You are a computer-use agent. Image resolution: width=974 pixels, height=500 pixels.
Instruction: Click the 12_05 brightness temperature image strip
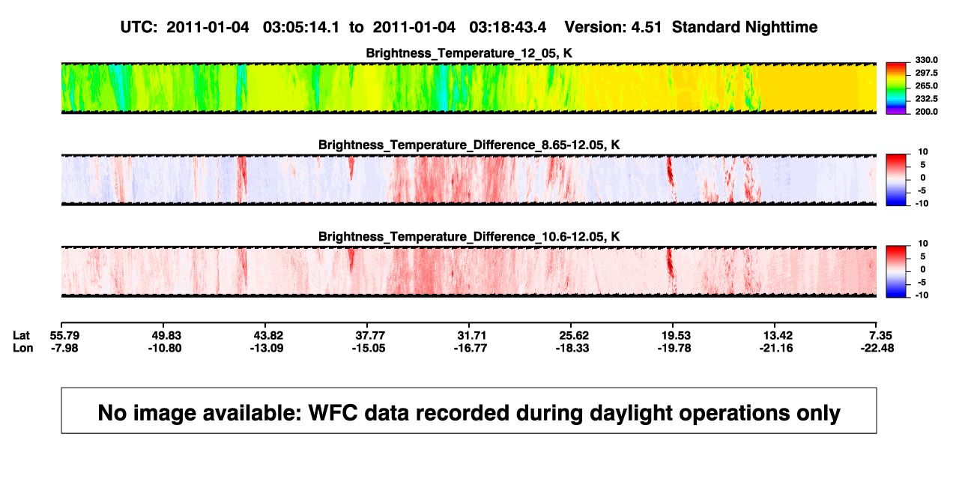(469, 88)
